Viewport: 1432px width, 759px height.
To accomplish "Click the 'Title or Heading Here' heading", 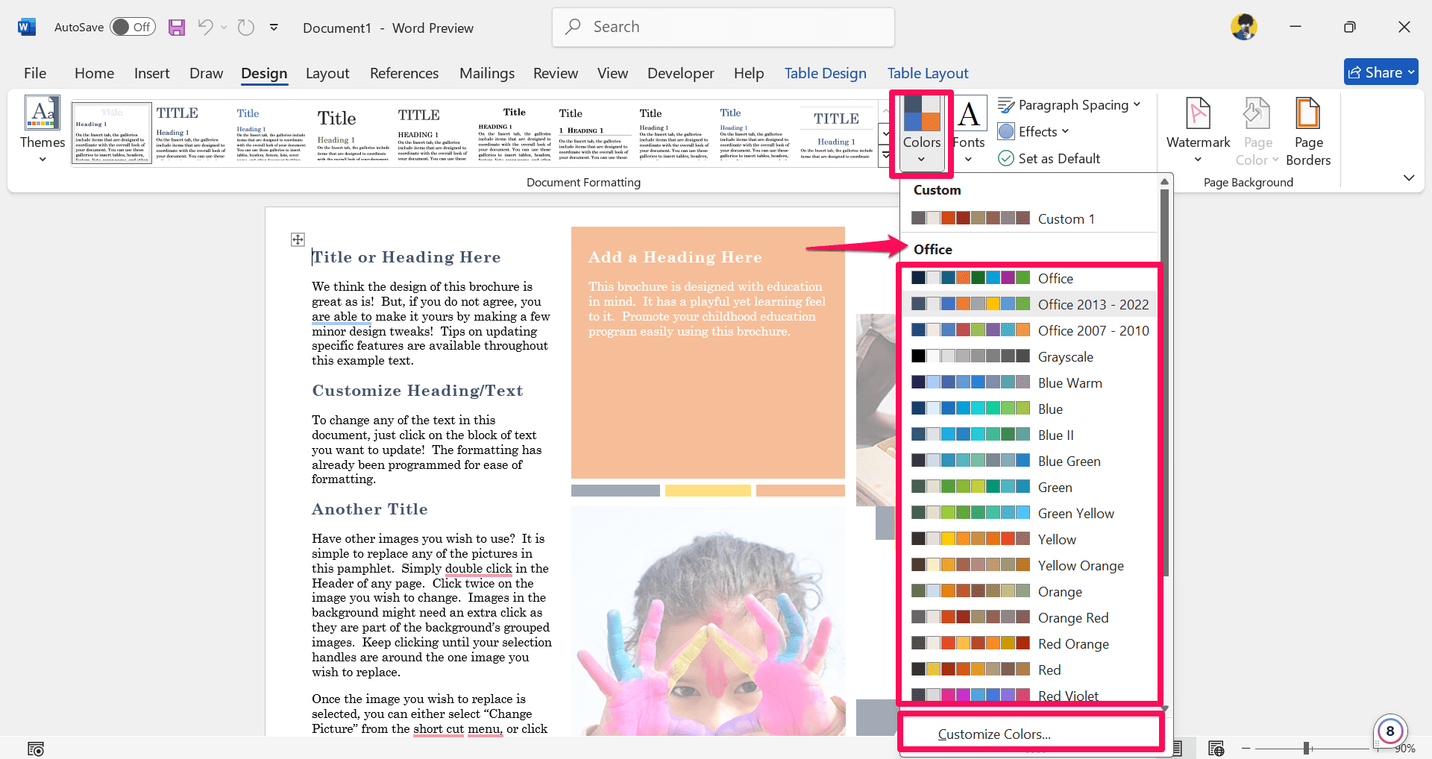I will (x=406, y=257).
